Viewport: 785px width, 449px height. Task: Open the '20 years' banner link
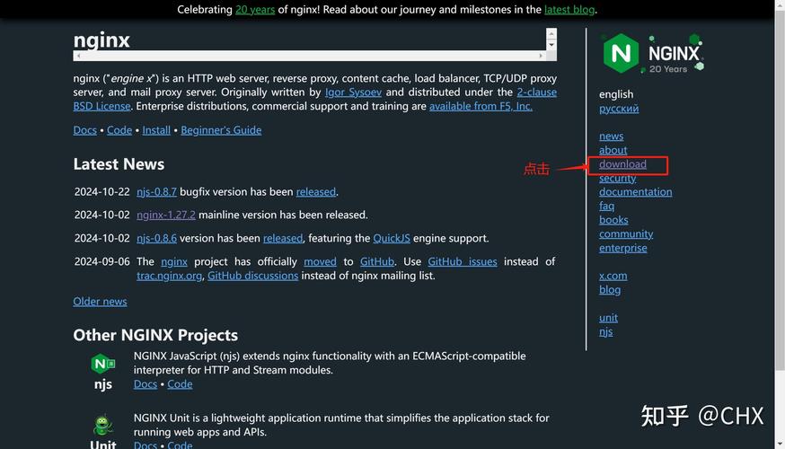click(255, 10)
